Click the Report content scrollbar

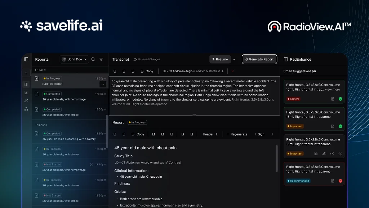[276, 159]
